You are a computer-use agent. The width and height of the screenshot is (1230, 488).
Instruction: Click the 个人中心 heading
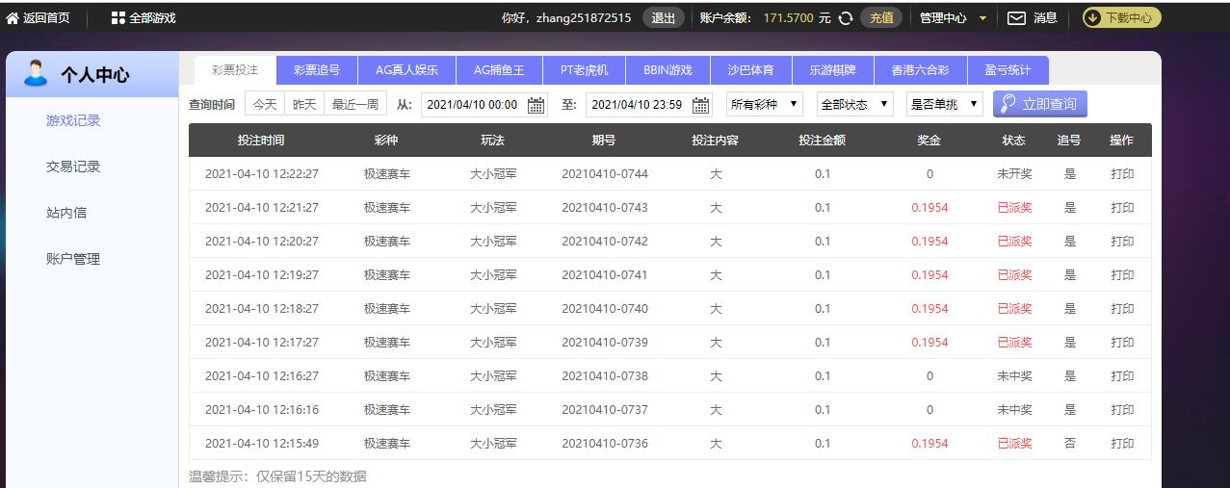point(94,75)
